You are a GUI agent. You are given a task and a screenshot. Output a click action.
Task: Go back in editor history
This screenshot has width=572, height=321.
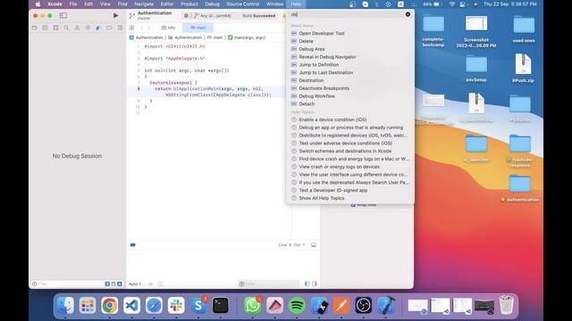pyautogui.click(x=142, y=28)
